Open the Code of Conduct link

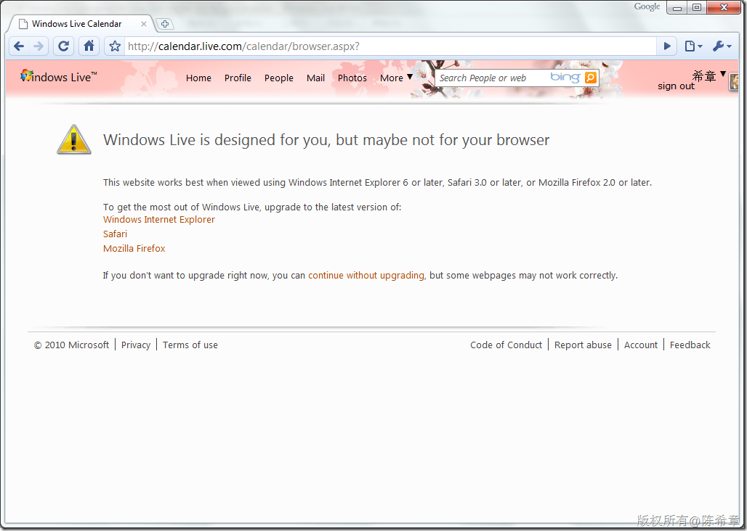click(506, 345)
